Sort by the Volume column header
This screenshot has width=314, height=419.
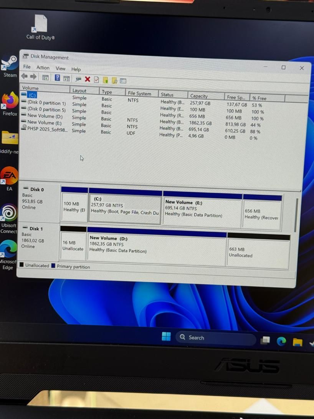click(45, 88)
